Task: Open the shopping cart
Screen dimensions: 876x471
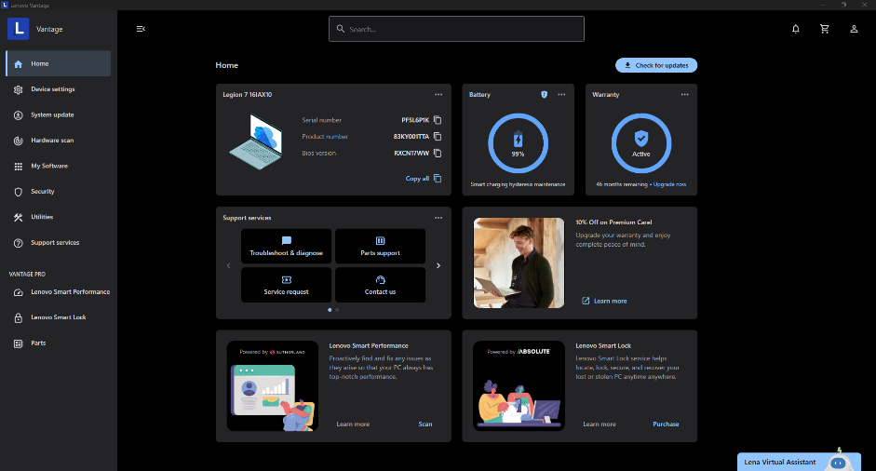Action: [x=825, y=29]
